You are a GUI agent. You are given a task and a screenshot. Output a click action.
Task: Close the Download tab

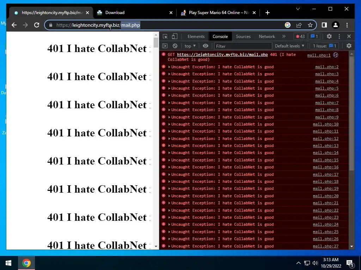pos(171,13)
